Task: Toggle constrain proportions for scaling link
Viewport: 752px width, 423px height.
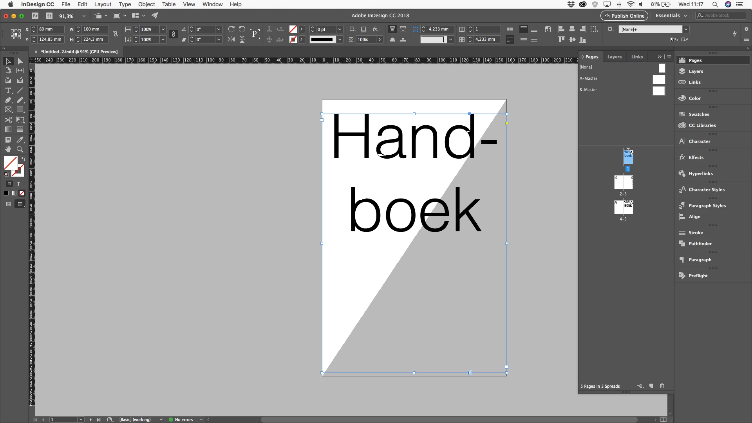Action: tap(174, 34)
